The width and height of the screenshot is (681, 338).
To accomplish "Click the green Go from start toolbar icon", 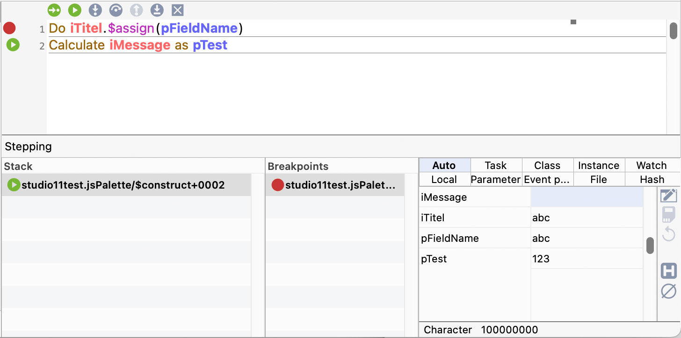I will [54, 10].
